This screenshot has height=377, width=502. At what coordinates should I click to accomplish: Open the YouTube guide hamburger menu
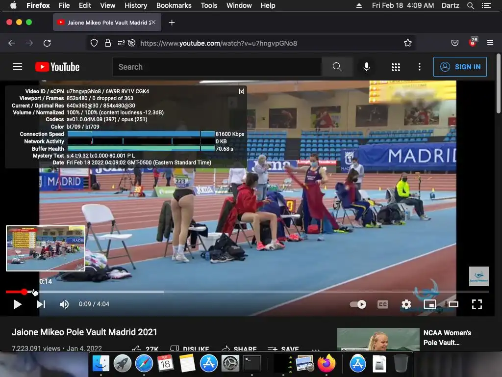[x=18, y=67]
